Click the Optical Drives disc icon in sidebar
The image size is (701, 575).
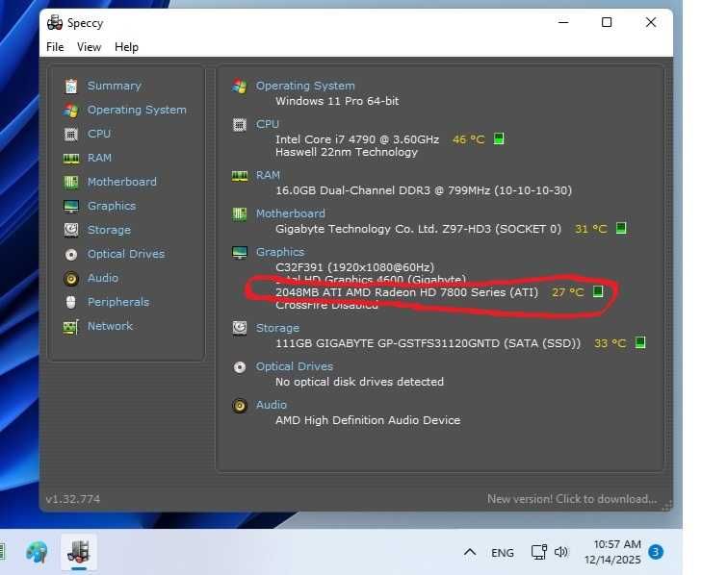pyautogui.click(x=71, y=255)
